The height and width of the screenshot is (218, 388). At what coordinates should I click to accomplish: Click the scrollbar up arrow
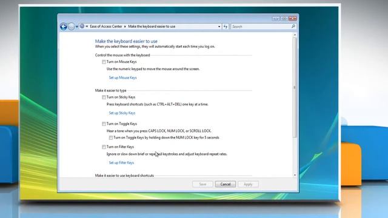295,35
